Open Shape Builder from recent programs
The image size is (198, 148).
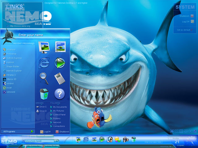(11, 67)
